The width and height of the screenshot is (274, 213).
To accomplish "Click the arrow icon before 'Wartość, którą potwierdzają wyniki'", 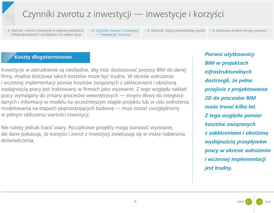I will tap(147, 31).
